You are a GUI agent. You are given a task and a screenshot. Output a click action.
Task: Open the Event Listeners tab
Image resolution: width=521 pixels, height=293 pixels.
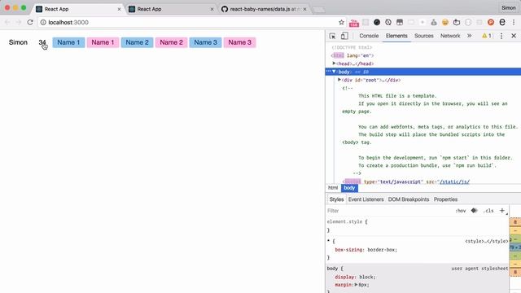(x=366, y=199)
